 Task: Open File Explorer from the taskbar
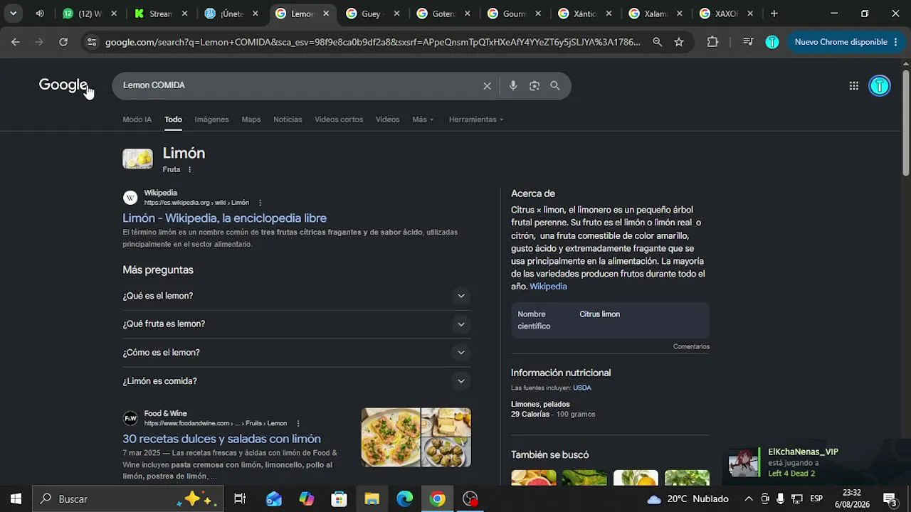(372, 499)
